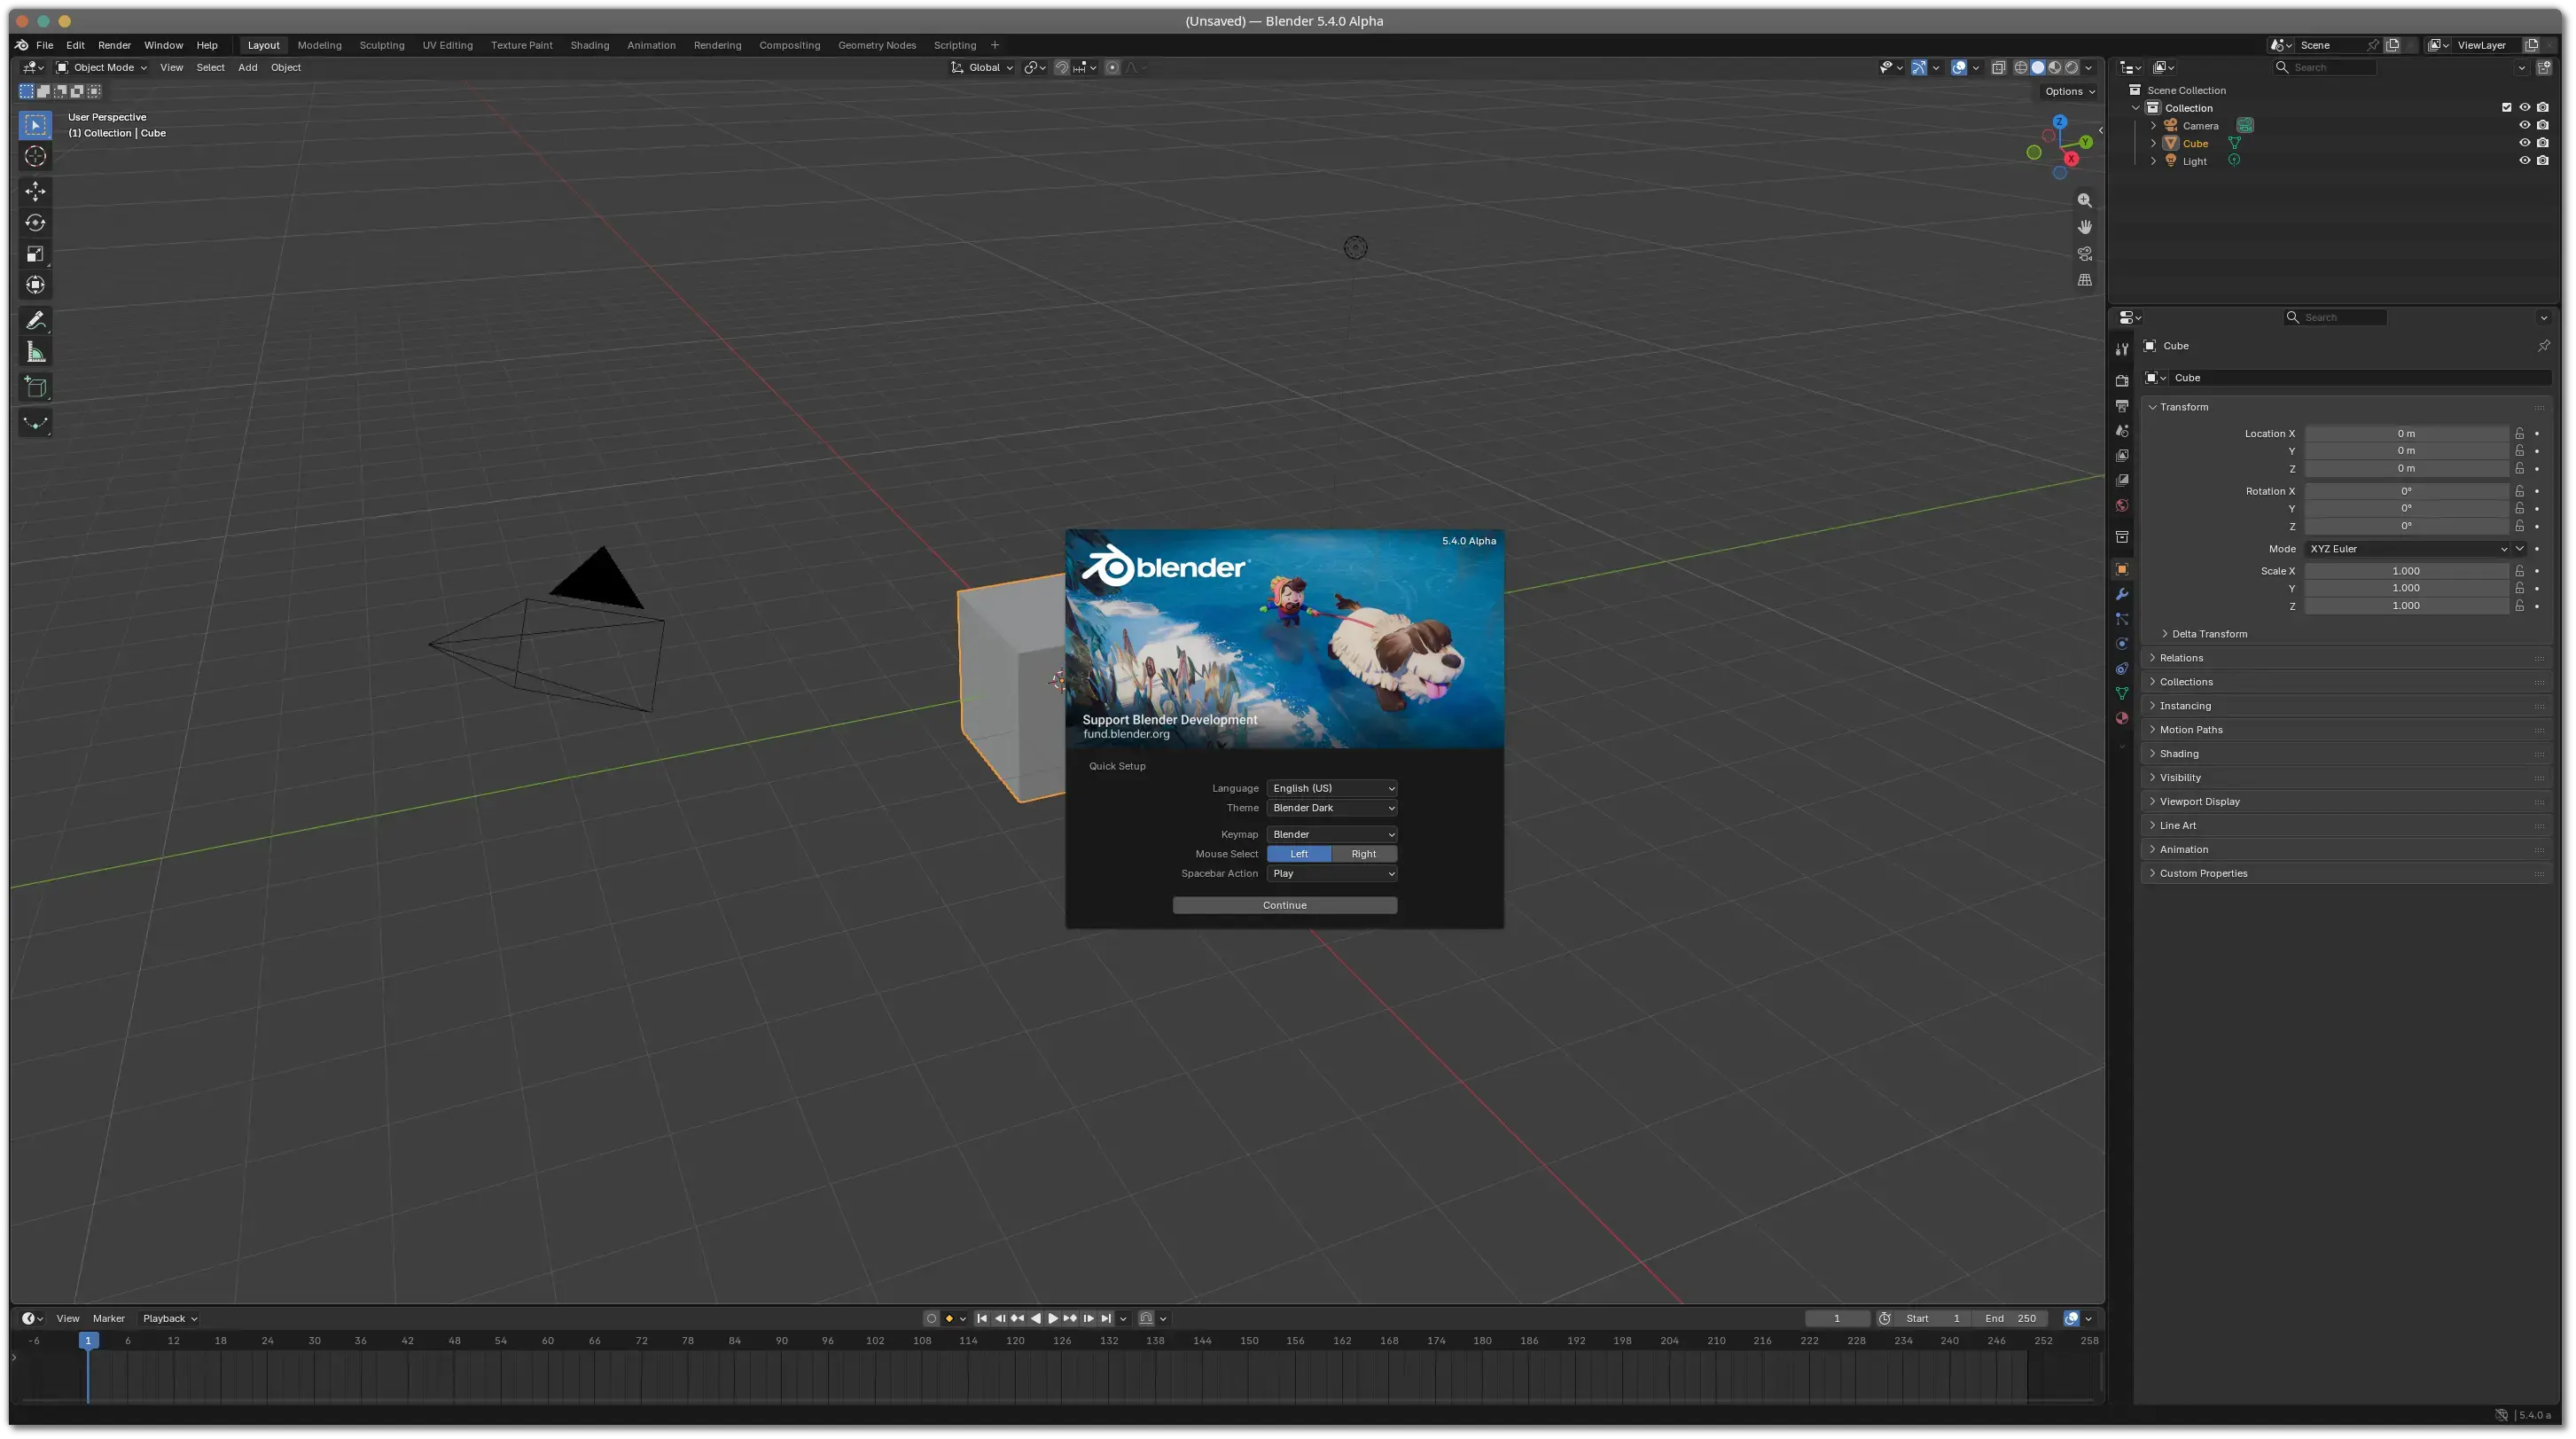This screenshot has height=1439, width=2576.
Task: Open the Playback menu in timeline
Action: [169, 1318]
